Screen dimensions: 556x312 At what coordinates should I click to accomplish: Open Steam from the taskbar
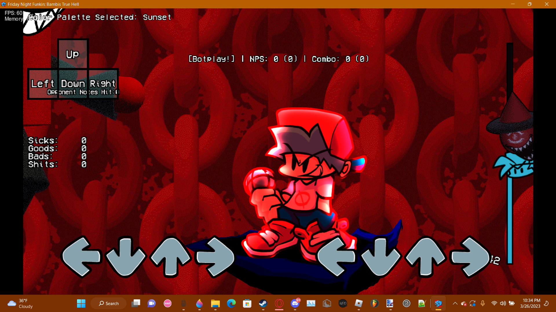263,303
